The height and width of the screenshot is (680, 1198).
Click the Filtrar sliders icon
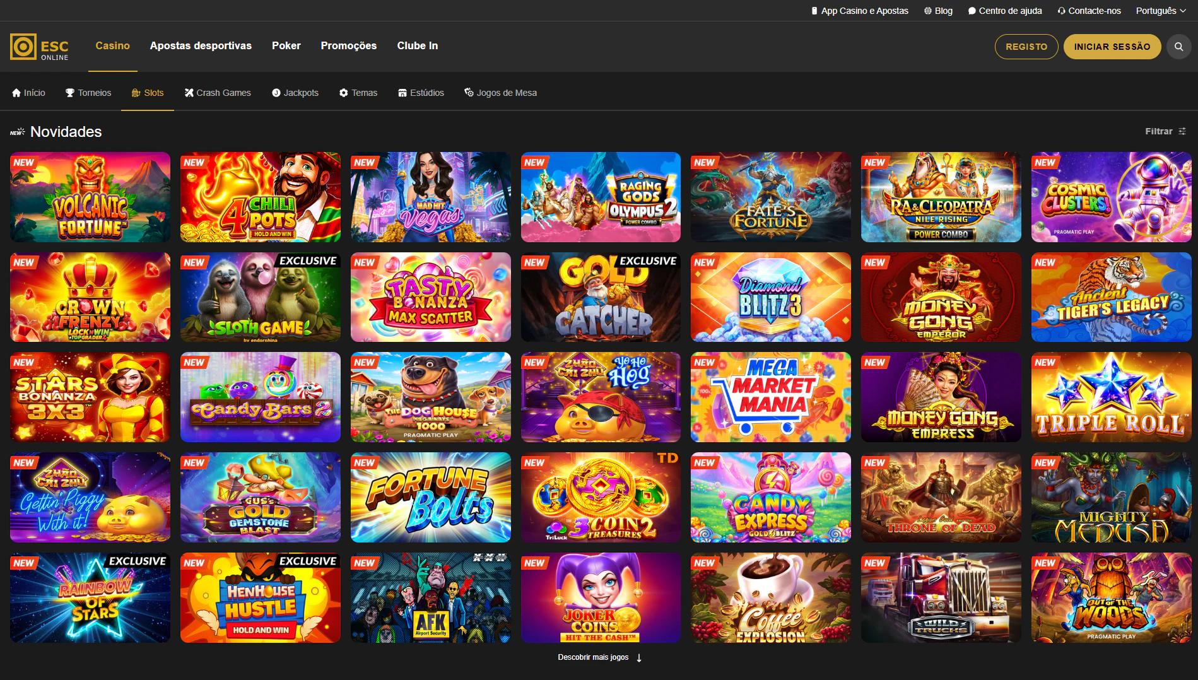[x=1182, y=131]
